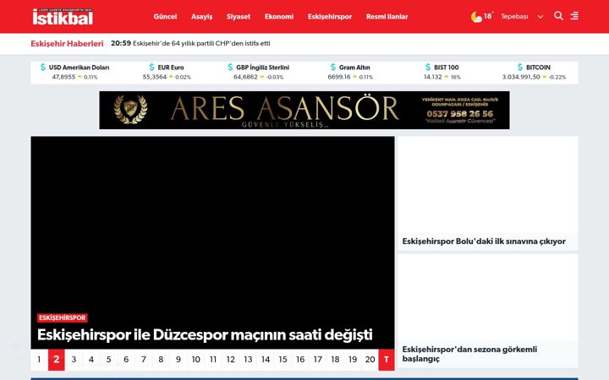Open Düzcespor maçının saati değişti headline
This screenshot has width=609, height=380.
pyautogui.click(x=205, y=334)
